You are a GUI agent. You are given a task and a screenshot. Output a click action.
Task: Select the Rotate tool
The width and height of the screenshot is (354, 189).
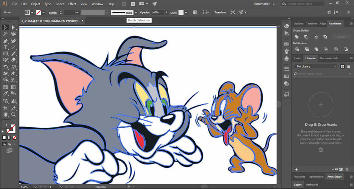[6, 67]
